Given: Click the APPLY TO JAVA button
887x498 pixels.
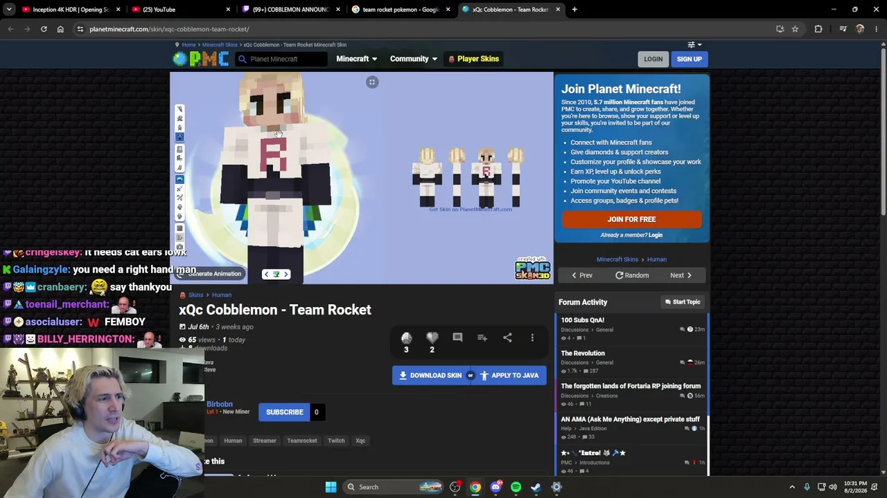Looking at the screenshot, I should pyautogui.click(x=509, y=376).
